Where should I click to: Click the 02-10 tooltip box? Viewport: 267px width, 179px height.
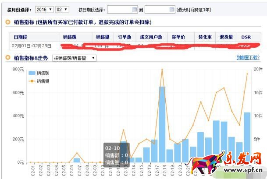point(116,154)
